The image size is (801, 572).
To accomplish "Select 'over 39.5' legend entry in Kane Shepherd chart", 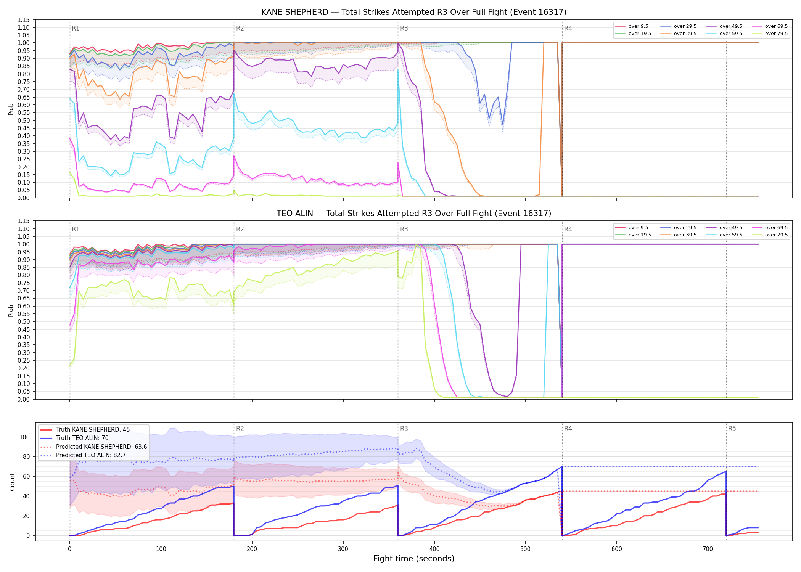I will 679,34.
